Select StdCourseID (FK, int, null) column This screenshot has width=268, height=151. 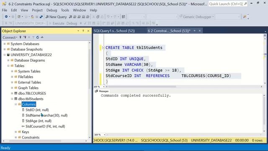[x=45, y=126]
